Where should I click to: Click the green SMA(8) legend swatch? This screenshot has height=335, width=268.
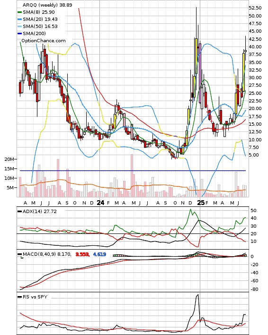(x=19, y=12)
